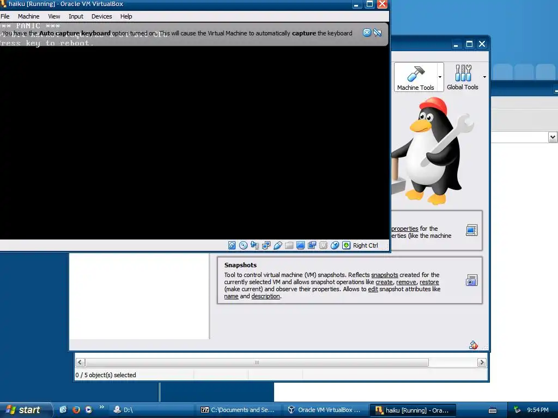Click the CPU/virtualization features indicator icon
Image resolution: width=558 pixels, height=418 pixels.
point(323,245)
